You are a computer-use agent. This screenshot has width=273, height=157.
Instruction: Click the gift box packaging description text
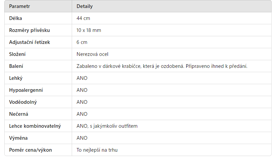[x=162, y=66]
